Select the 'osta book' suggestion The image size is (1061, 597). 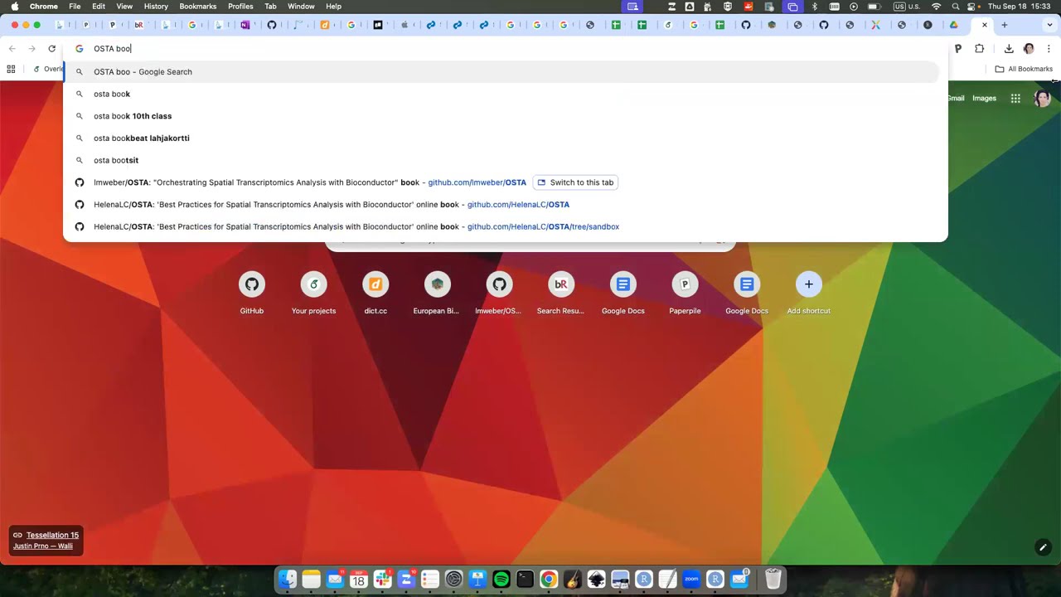pyautogui.click(x=501, y=94)
